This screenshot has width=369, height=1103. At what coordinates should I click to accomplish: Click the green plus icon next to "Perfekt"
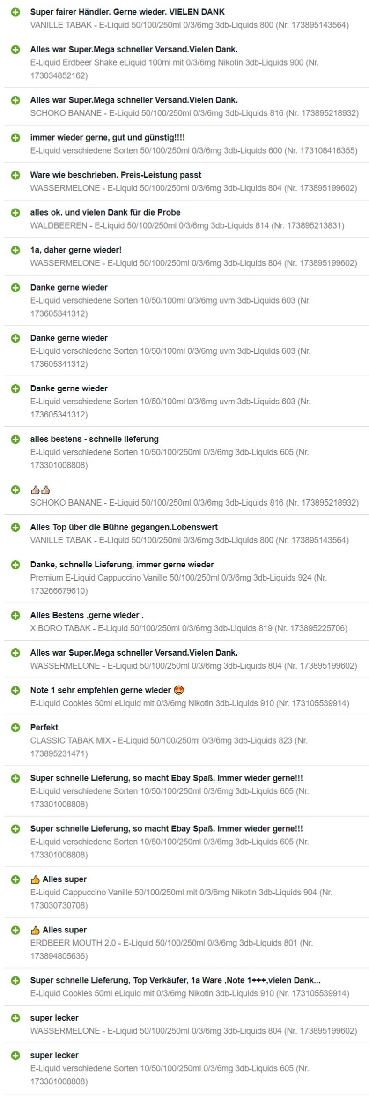point(15,728)
